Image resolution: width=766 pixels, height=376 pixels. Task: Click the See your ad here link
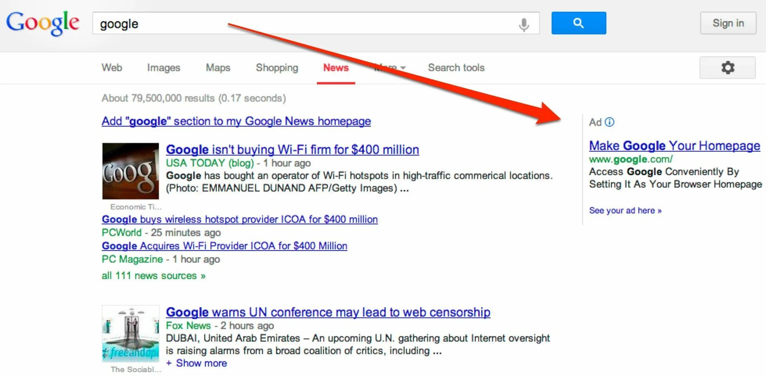[x=625, y=210]
